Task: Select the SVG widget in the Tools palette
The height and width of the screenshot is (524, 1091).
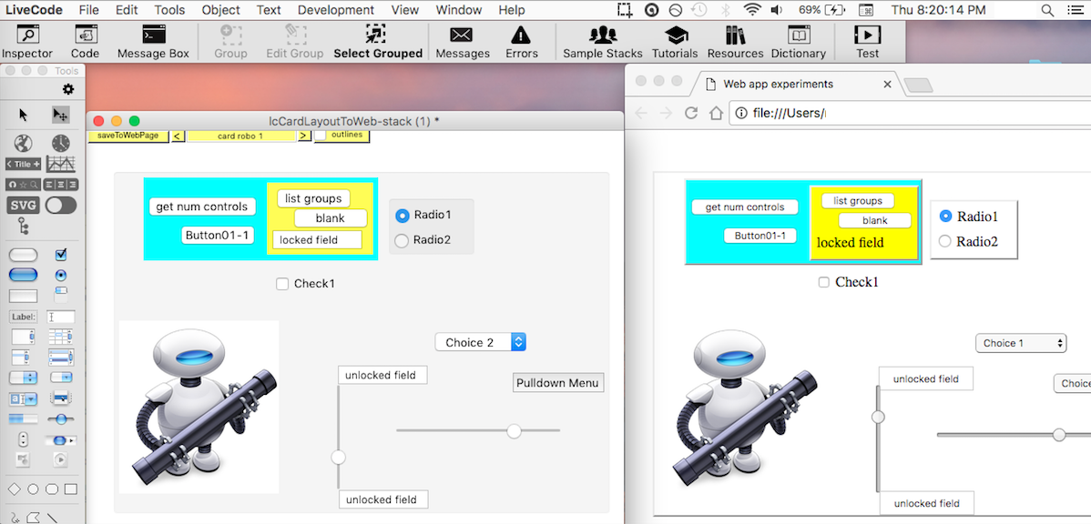Action: tap(22, 205)
